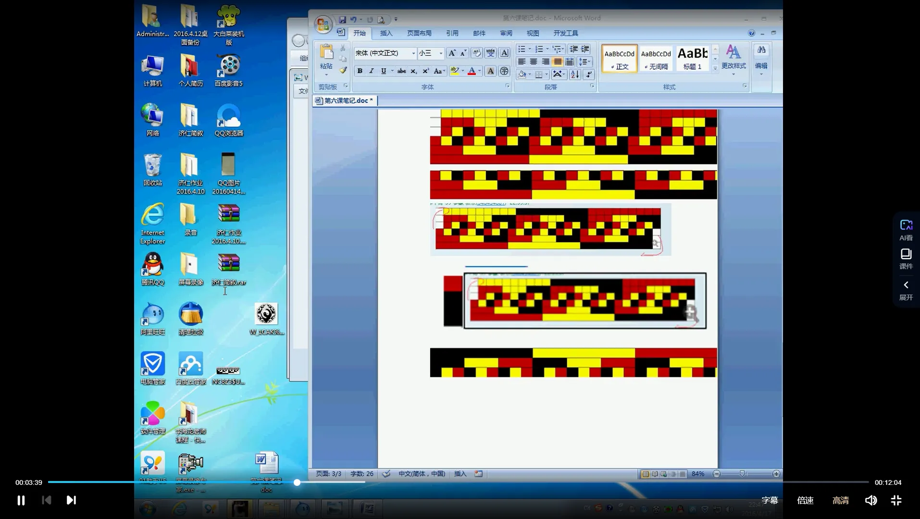920x519 pixels.
Task: Open the 倍速 playback speed option
Action: 805,500
